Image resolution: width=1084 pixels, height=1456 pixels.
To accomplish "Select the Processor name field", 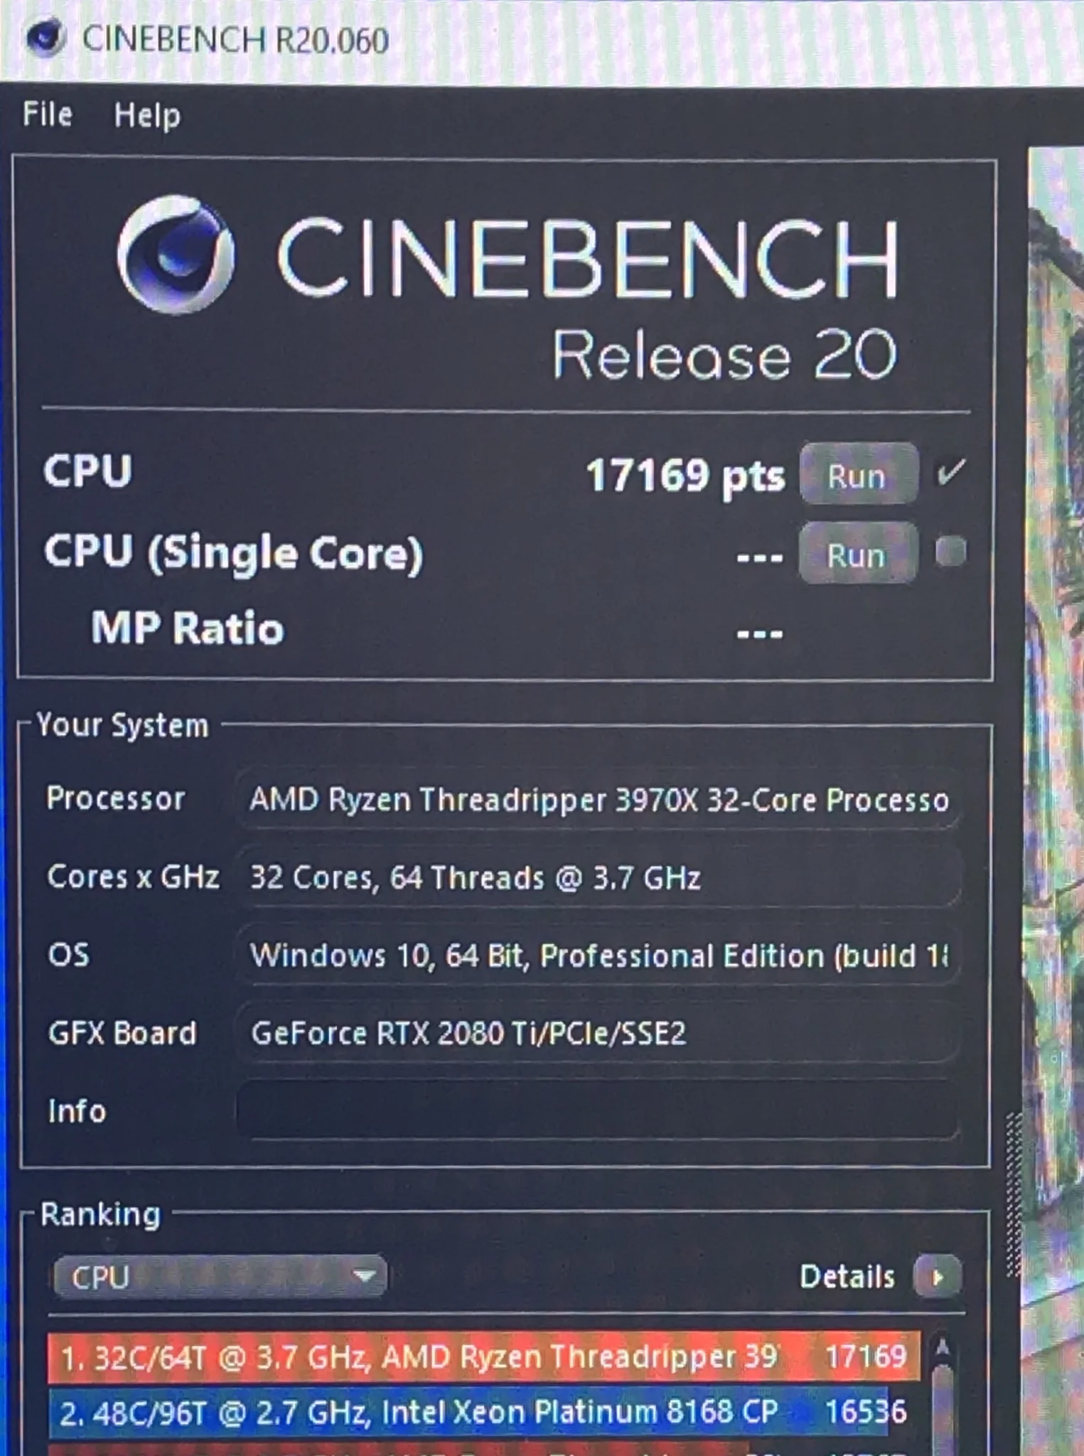I will tap(597, 801).
